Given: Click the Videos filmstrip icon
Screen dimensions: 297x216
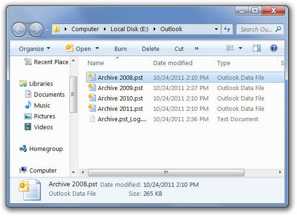Looking at the screenshot, I should point(28,127).
